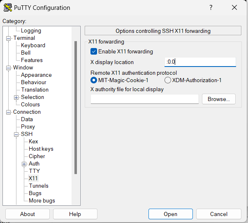Select the Terminal category
Screen dimensions: 248x223
click(24, 38)
